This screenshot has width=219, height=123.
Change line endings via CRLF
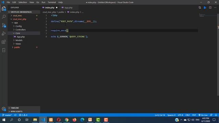(x=188, y=115)
